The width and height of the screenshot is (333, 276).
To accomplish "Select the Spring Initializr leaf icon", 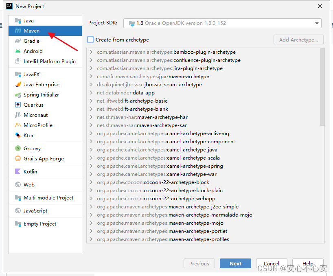I will [18, 95].
